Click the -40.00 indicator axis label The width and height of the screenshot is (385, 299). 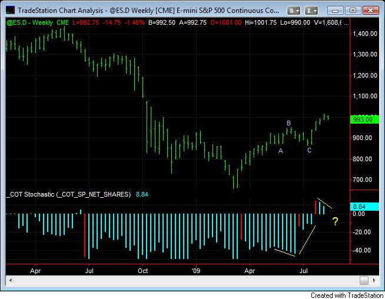click(x=361, y=250)
